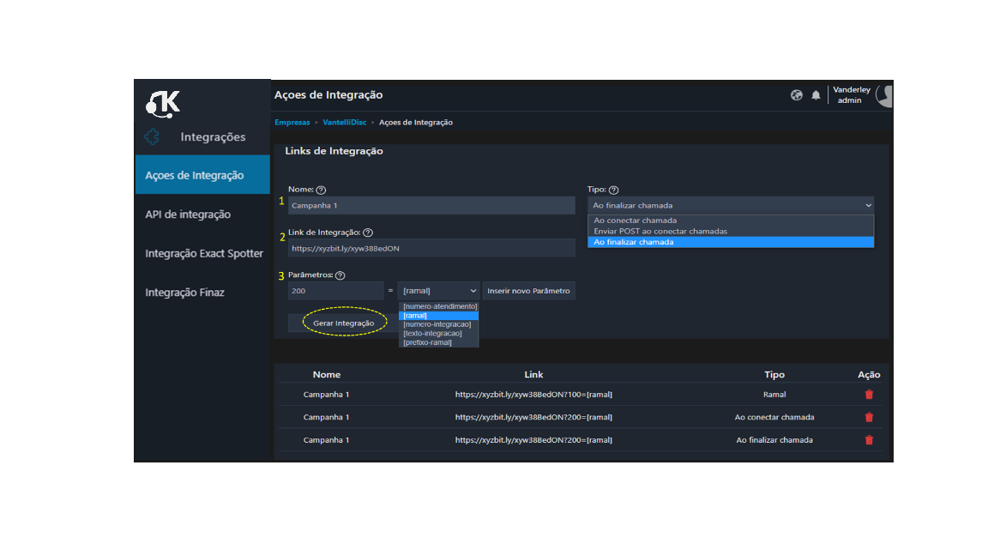Screen dimensions: 988x556
Task: Show help for Link de Integração
Action: point(368,233)
